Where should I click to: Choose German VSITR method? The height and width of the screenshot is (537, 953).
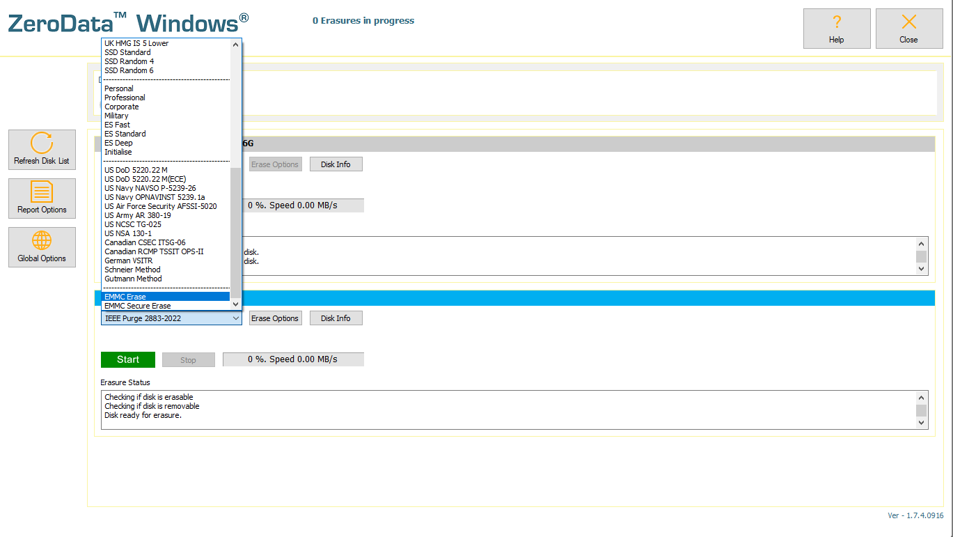tap(166, 260)
